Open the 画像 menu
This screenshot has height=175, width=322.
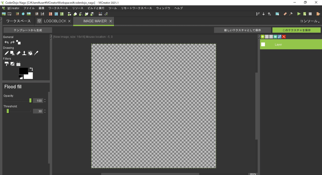pyautogui.click(x=42, y=8)
